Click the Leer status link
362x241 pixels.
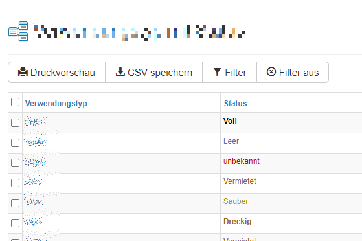(x=231, y=141)
